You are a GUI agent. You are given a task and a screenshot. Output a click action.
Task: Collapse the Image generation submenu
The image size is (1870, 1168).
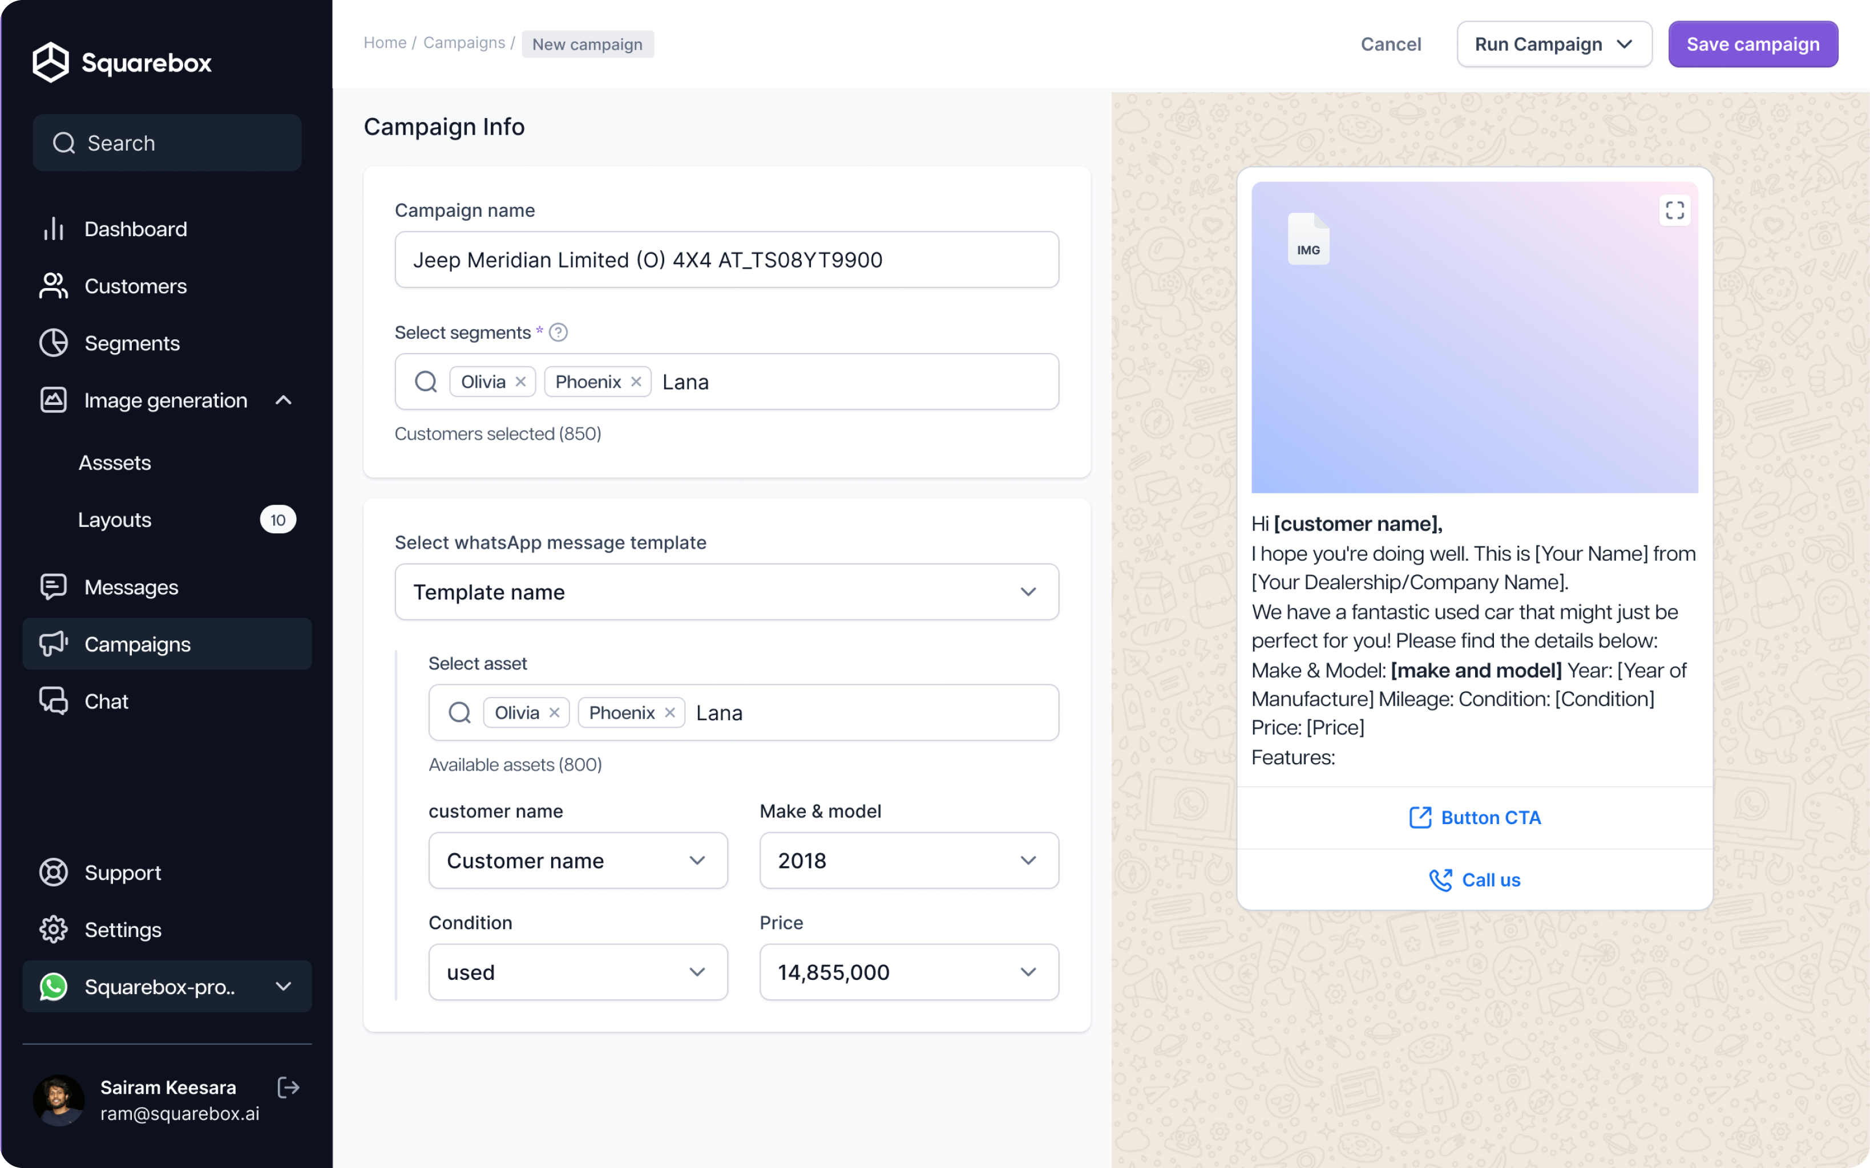pos(284,400)
